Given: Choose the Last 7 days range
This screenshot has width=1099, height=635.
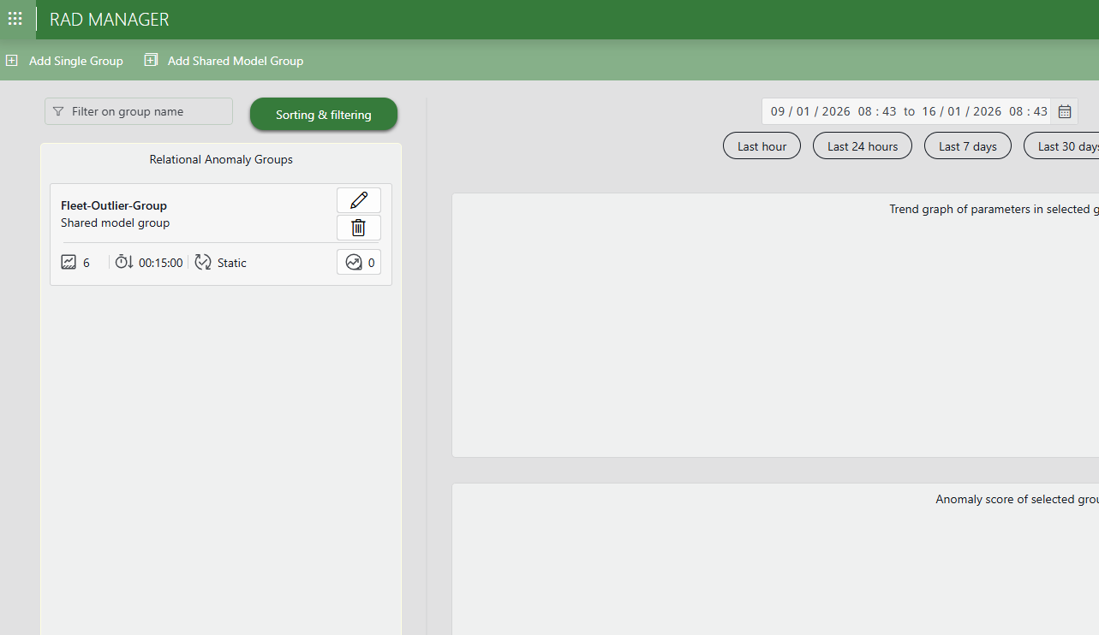Looking at the screenshot, I should 967,146.
